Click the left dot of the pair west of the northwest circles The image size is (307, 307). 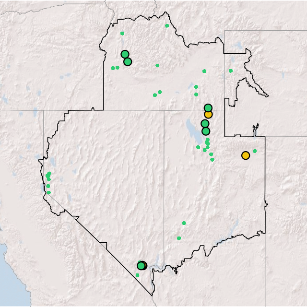(x=113, y=68)
